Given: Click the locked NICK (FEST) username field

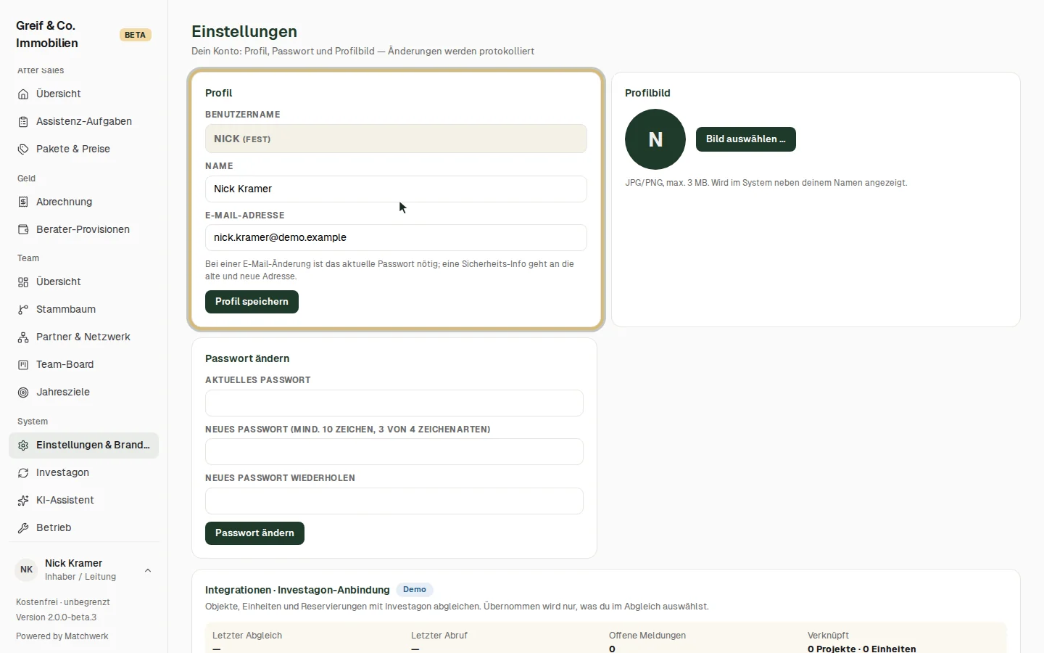Looking at the screenshot, I should click(396, 139).
